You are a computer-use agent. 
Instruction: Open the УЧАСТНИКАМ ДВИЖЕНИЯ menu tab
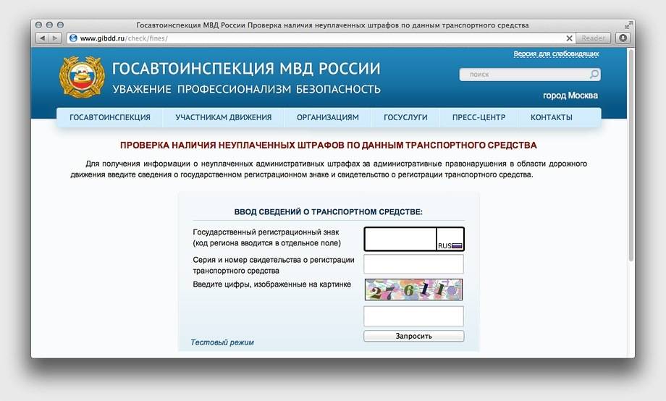223,117
